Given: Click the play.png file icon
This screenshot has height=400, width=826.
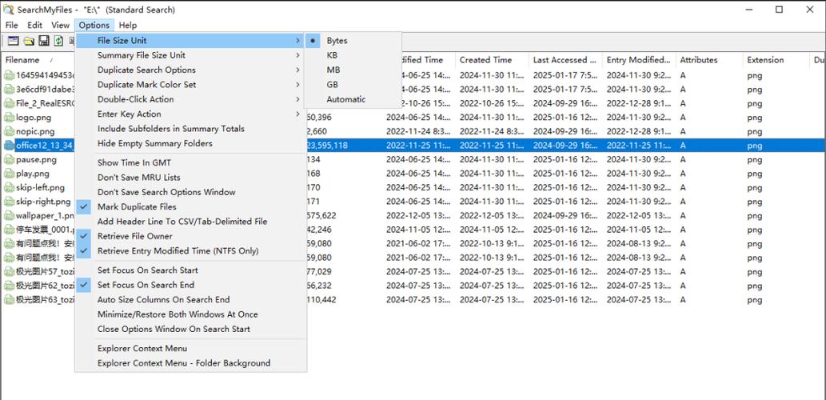Looking at the screenshot, I should (x=9, y=174).
